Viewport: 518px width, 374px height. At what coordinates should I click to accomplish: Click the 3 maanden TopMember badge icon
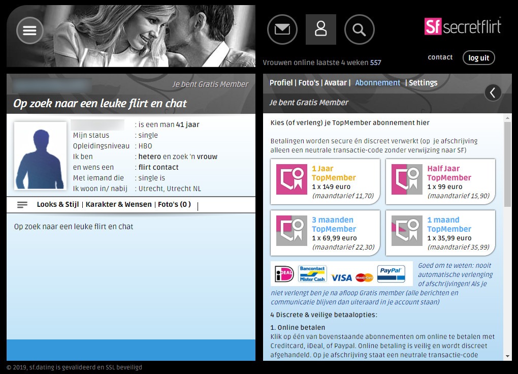[x=292, y=231]
